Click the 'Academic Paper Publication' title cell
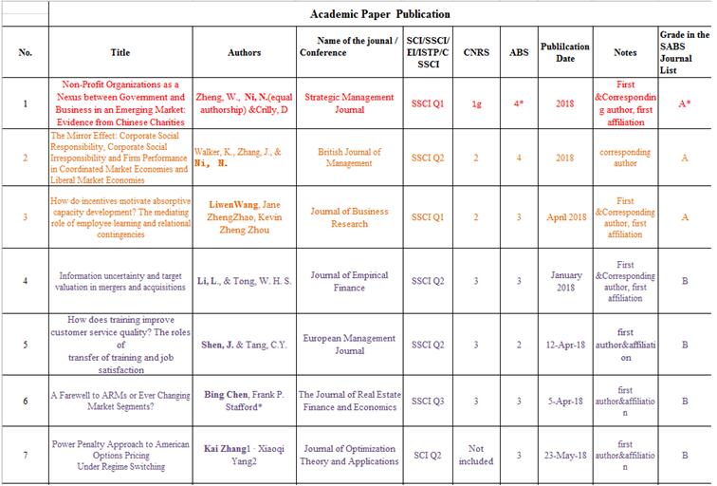The width and height of the screenshot is (717, 486). [x=379, y=14]
